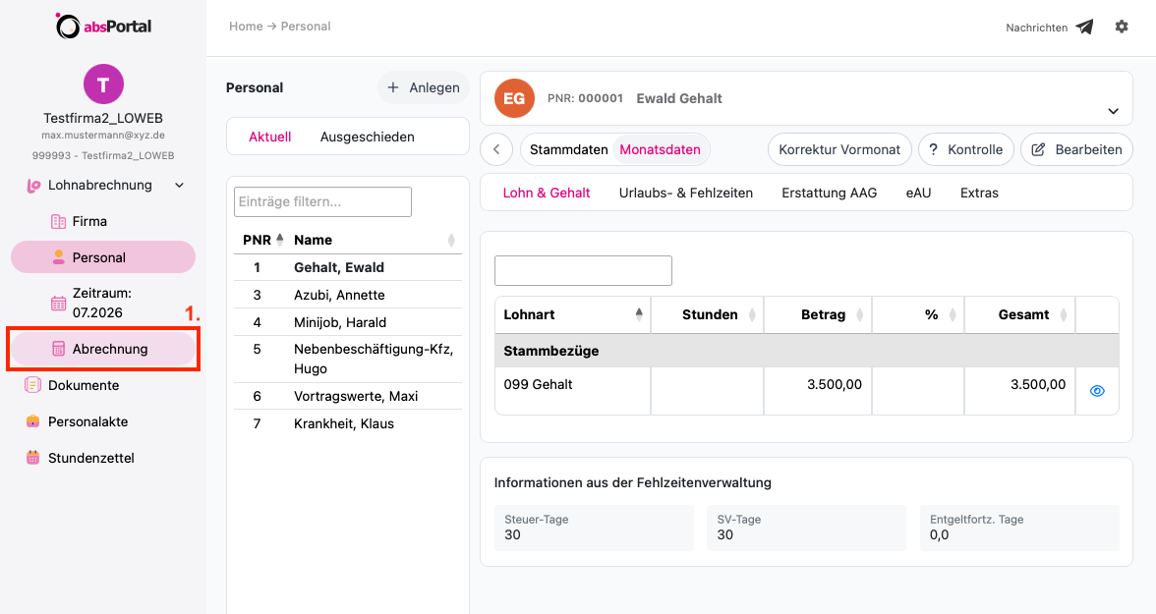Click the absPortal logo
This screenshot has height=614, width=1156.
coord(103,26)
